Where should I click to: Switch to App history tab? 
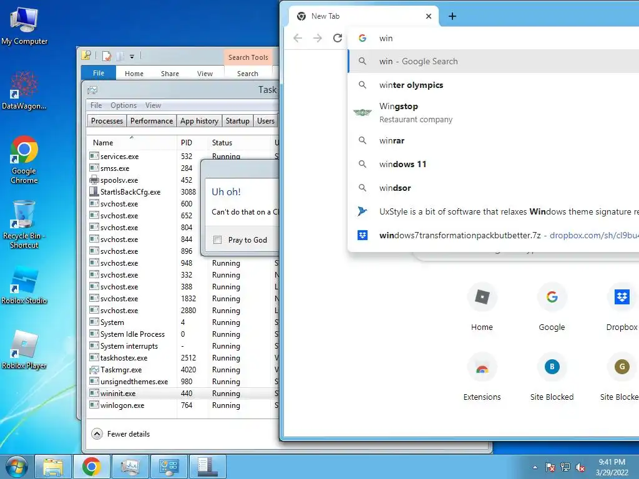tap(199, 121)
